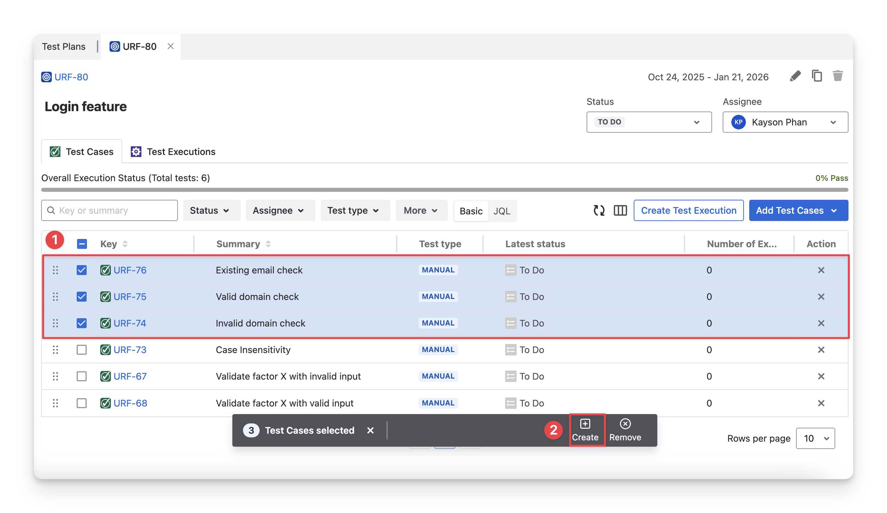Screen dimensions: 887x513
Task: Uncheck the URF-76 checkbox
Action: [x=82, y=270]
